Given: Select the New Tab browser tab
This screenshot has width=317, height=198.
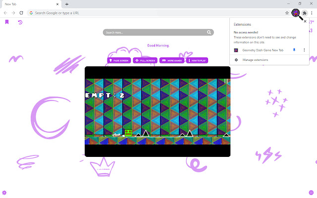Looking at the screenshot, I should pos(31,4).
